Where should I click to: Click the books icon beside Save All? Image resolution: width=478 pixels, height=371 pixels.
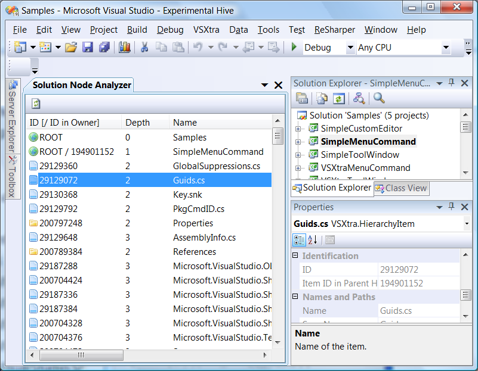point(124,47)
